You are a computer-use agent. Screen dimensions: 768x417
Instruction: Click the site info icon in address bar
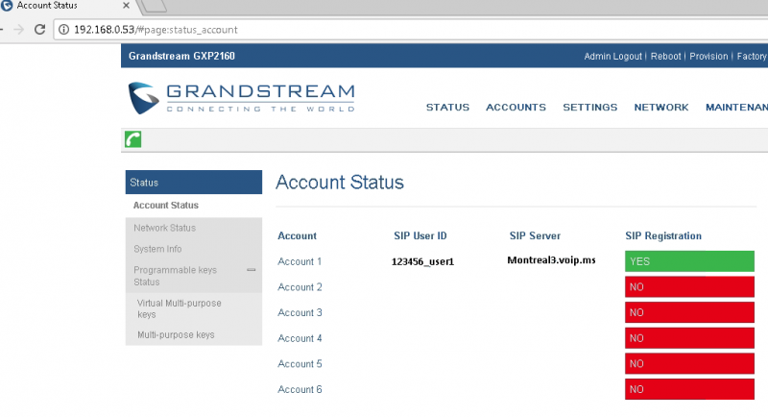click(x=63, y=30)
